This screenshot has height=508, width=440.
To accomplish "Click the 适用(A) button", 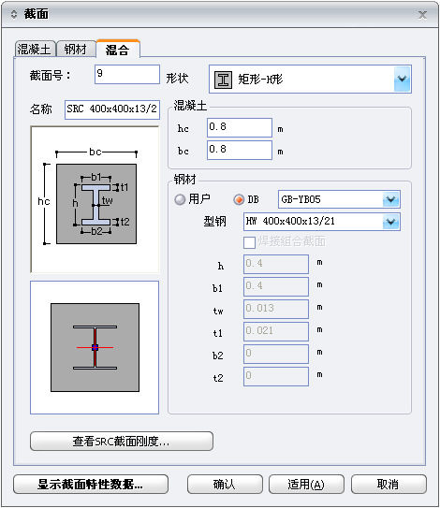I will (x=306, y=485).
